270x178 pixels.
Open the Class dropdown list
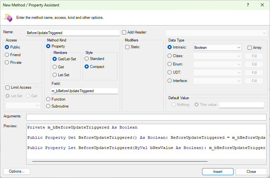point(217,56)
